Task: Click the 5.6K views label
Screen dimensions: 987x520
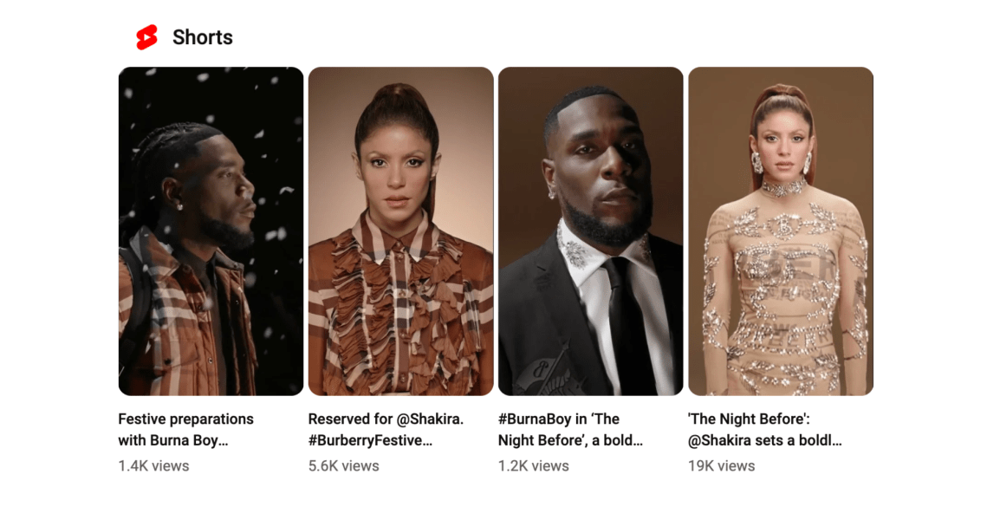Action: (x=344, y=466)
